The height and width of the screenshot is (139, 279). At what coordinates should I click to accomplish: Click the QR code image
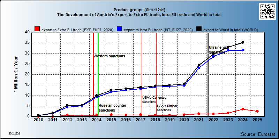point(267,11)
